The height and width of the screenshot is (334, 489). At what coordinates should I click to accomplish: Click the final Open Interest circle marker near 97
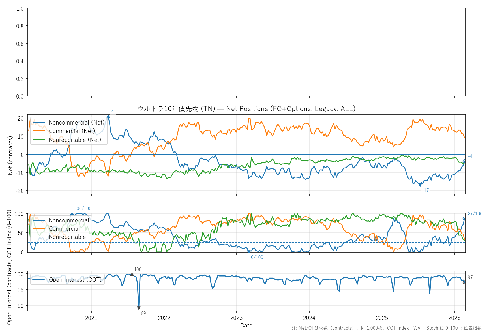click(x=464, y=282)
